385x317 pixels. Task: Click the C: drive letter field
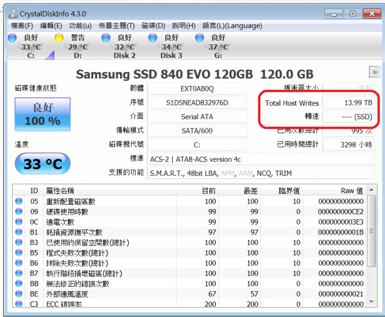tap(197, 145)
